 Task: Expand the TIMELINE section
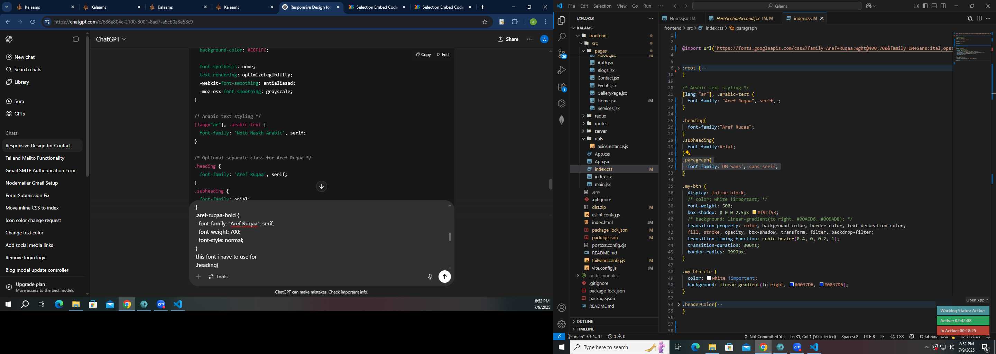coord(574,329)
